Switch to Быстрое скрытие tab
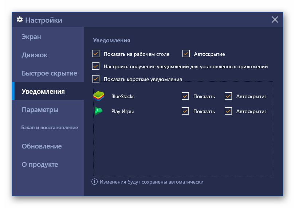The height and width of the screenshot is (208, 295). coord(48,73)
